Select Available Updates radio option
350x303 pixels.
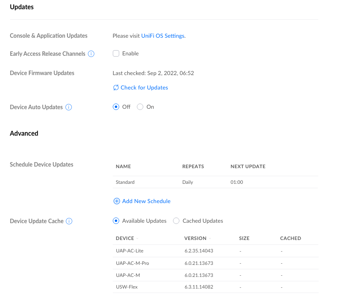[x=116, y=221]
